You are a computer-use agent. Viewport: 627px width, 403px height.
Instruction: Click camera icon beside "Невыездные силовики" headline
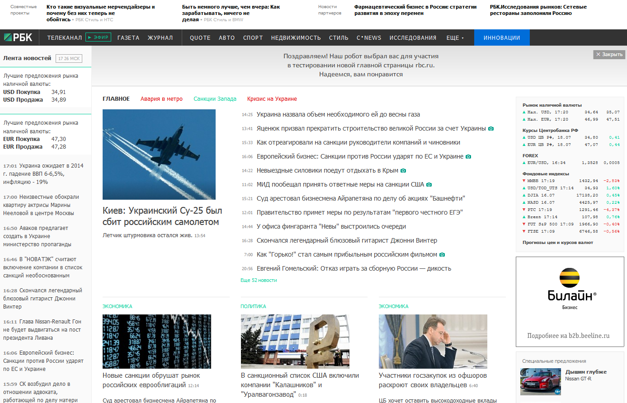coord(404,170)
